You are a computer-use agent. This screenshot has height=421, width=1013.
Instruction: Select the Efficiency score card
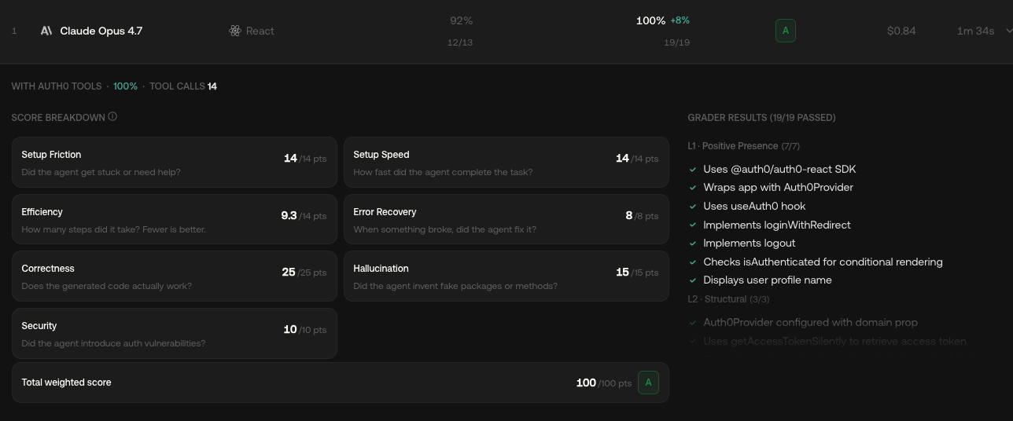point(175,219)
